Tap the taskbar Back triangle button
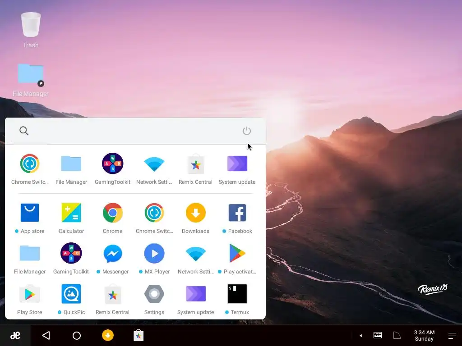The width and height of the screenshot is (462, 346). [x=46, y=335]
